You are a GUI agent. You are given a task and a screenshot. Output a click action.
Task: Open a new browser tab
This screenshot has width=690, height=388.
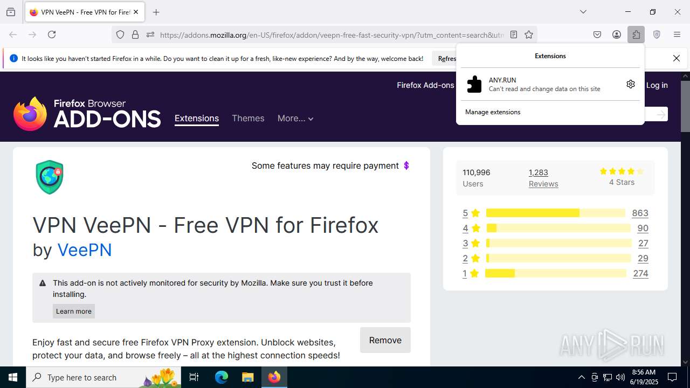pos(156,12)
